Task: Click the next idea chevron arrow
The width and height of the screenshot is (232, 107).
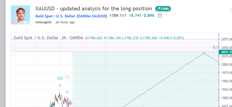Action: point(230,10)
